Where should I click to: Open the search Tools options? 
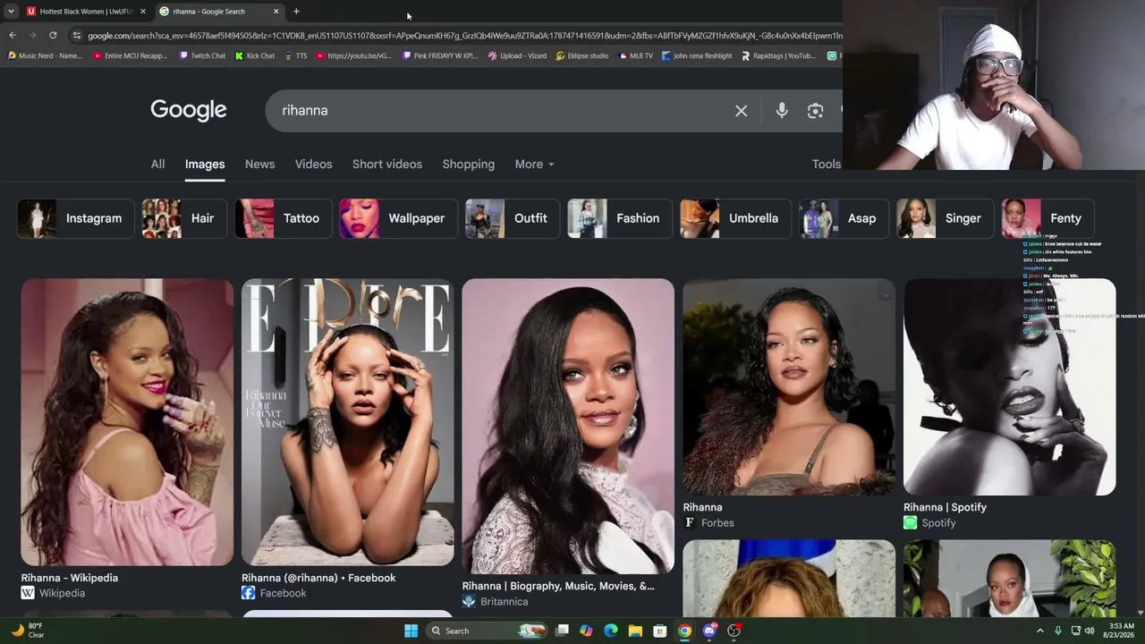coord(826,165)
